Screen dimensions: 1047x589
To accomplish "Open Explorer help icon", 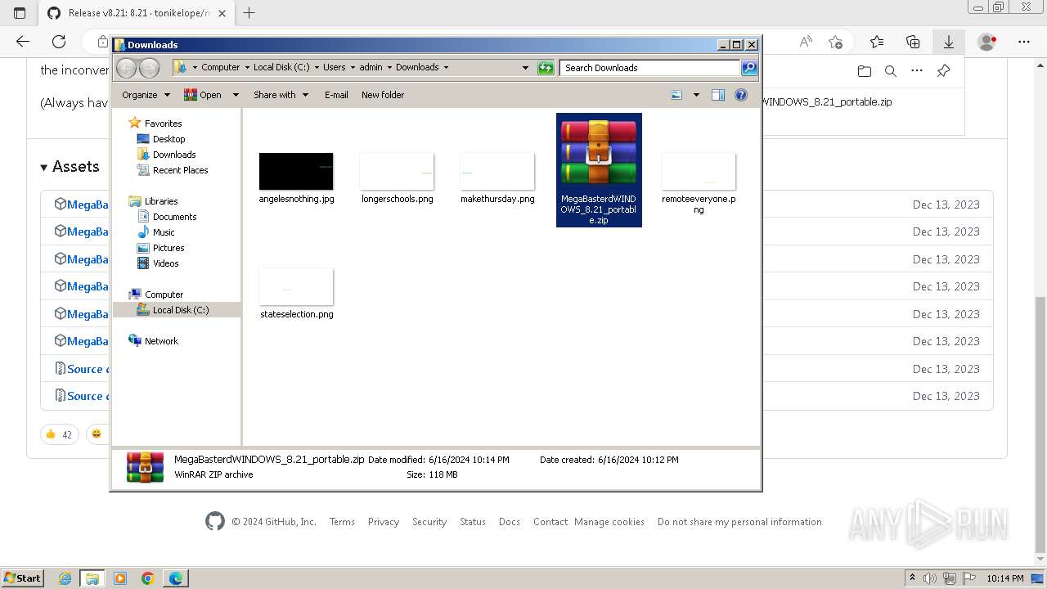I will [x=741, y=95].
